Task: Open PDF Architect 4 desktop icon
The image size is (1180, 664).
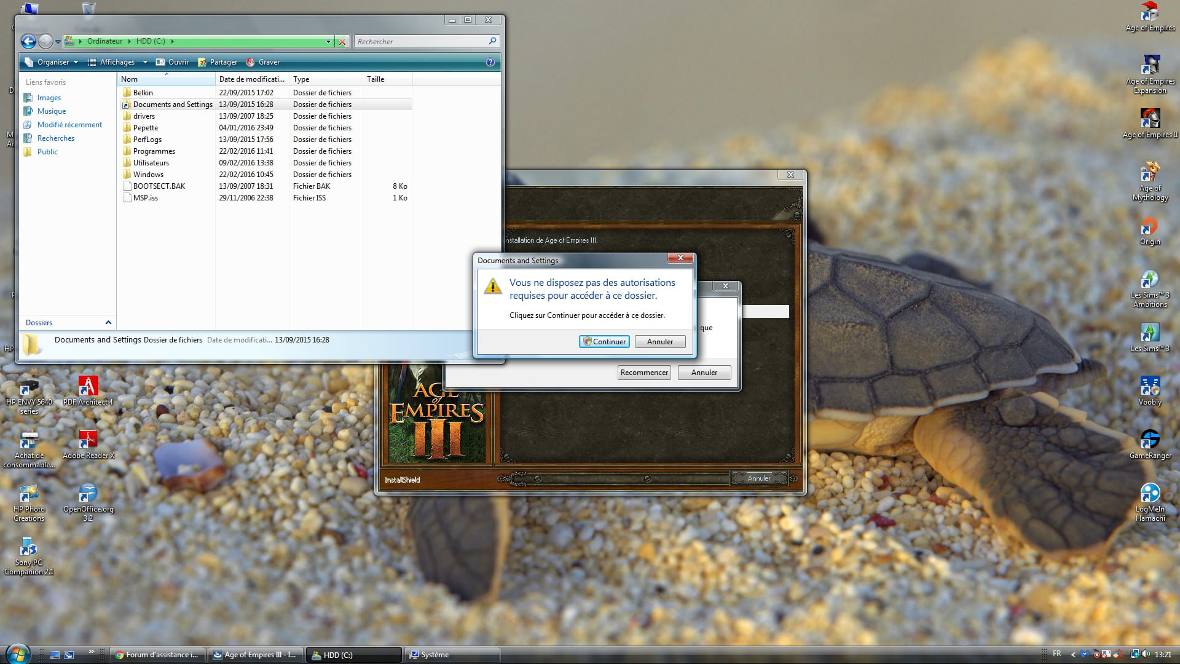Action: tap(88, 391)
